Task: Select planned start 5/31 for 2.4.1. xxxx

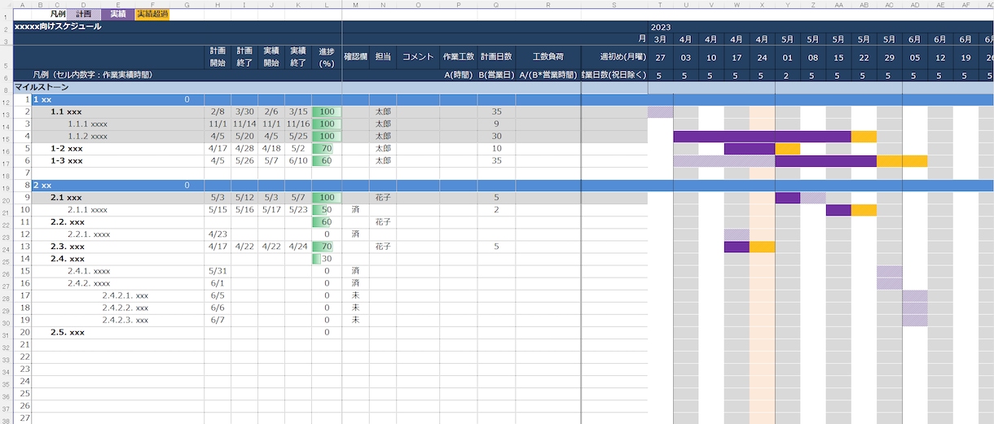Action: [x=218, y=271]
